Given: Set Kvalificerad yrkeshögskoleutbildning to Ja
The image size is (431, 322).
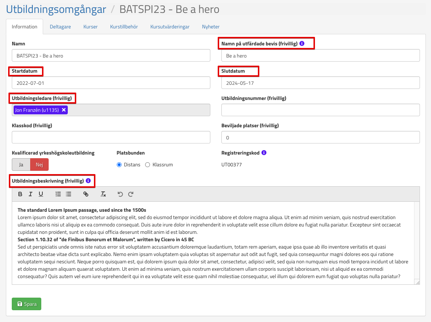Looking at the screenshot, I should [x=21, y=165].
